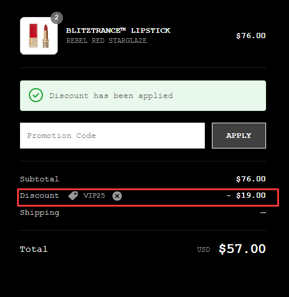This screenshot has width=289, height=297.
Task: Click the USD currency indicator
Action: [x=204, y=249]
